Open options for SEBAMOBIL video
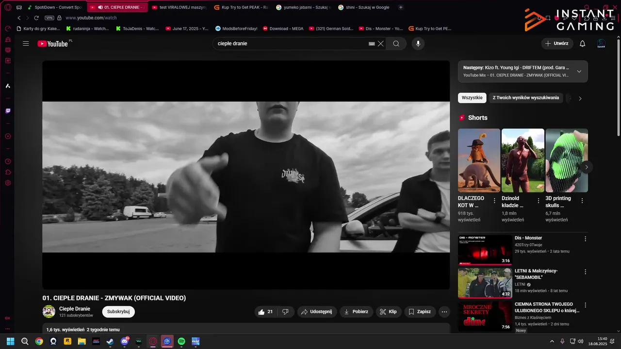 pos(585,272)
